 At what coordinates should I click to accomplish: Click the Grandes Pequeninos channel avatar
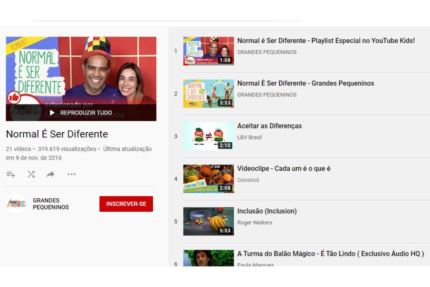pos(16,203)
